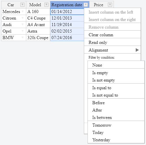This screenshot has width=146, height=145.
Task: Open the Opel cell dropdown arrow
Action: [x=23, y=31]
